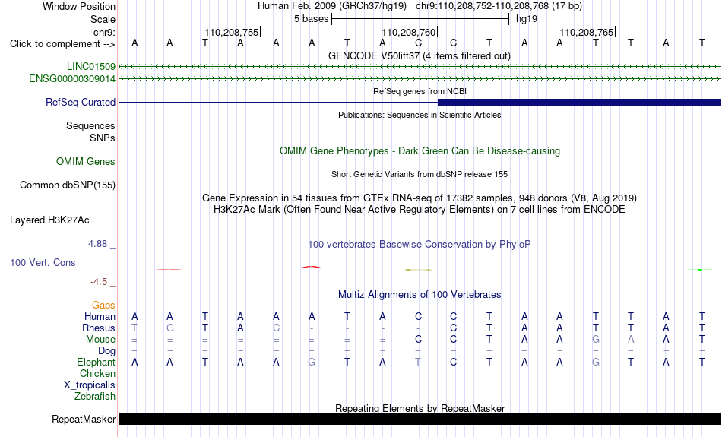Viewport: 722px width, 437px height.
Task: Click the blue PhyloP conservation mark
Action: [597, 268]
